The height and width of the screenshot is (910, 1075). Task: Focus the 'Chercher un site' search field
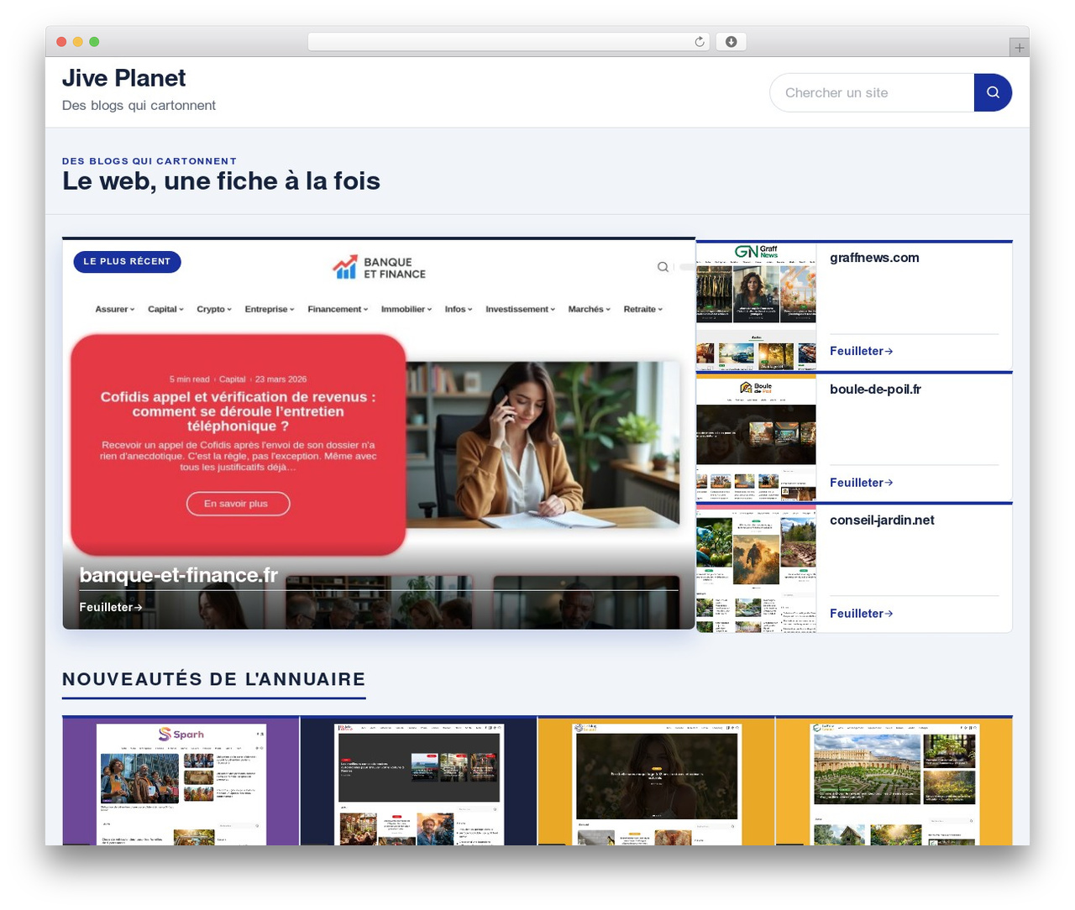(x=872, y=92)
